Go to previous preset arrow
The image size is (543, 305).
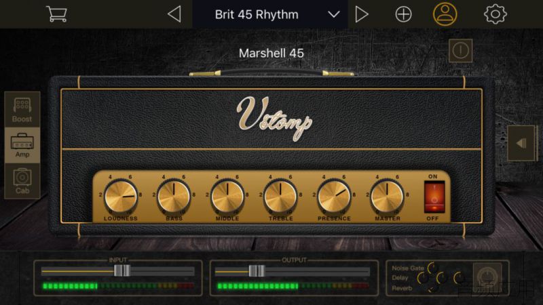174,14
